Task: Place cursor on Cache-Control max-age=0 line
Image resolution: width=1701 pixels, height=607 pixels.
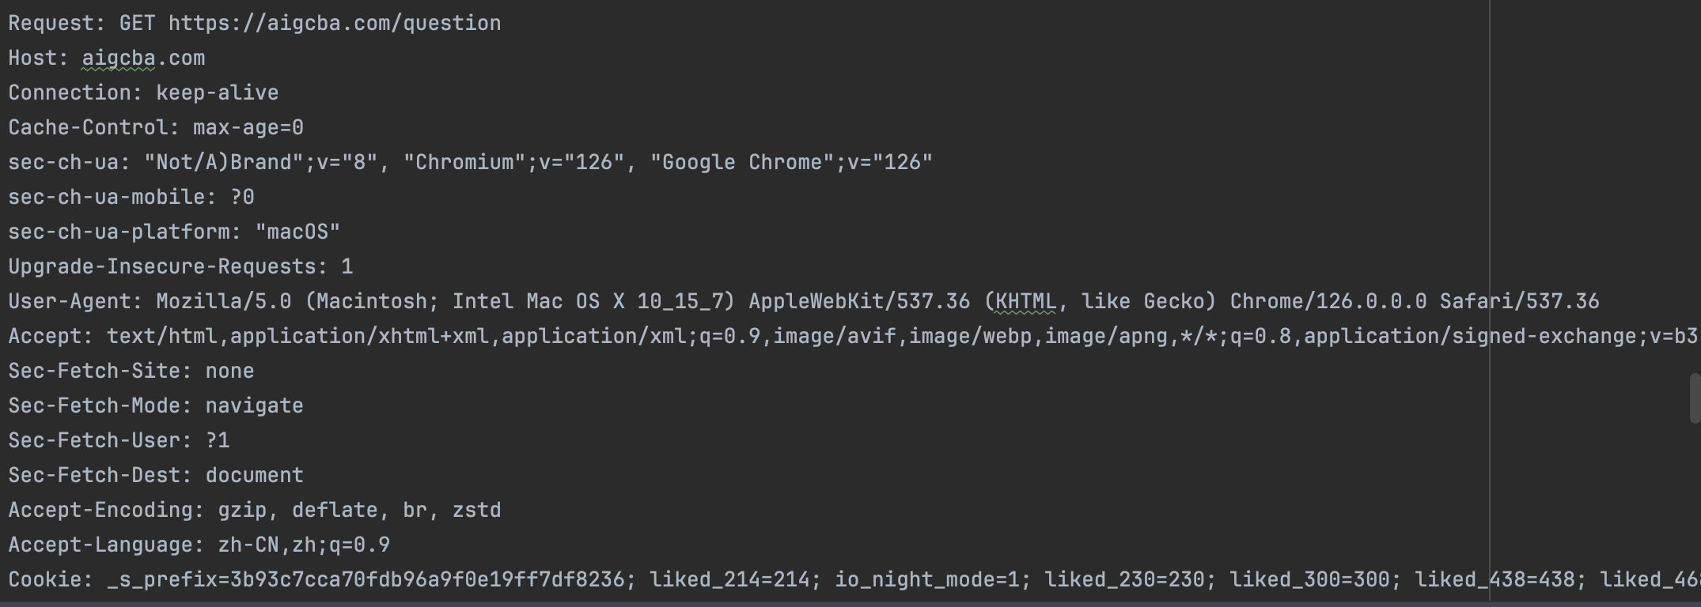Action: tap(156, 128)
